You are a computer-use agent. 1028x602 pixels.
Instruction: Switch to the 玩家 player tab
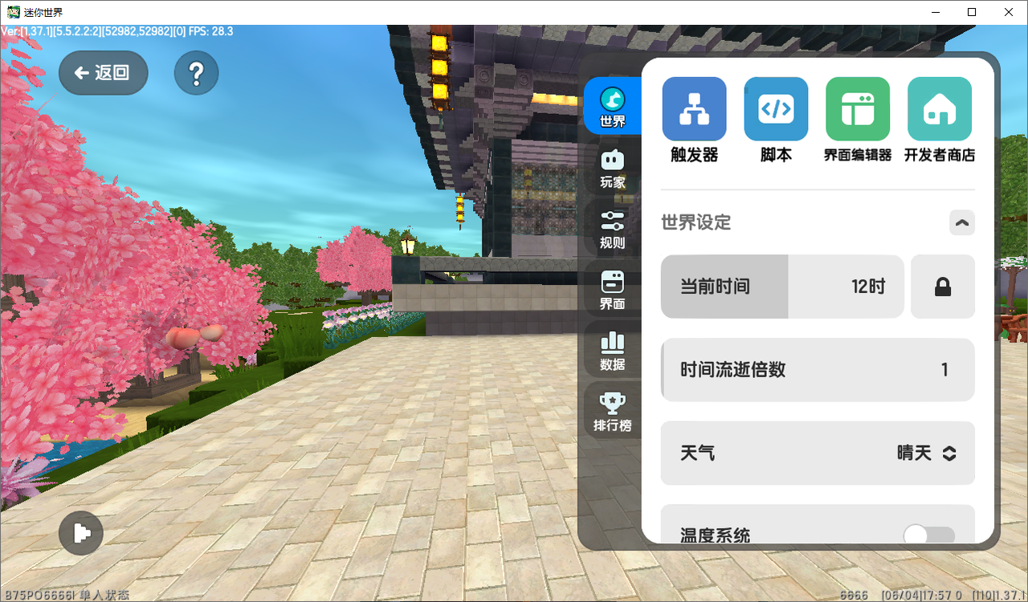(x=613, y=169)
